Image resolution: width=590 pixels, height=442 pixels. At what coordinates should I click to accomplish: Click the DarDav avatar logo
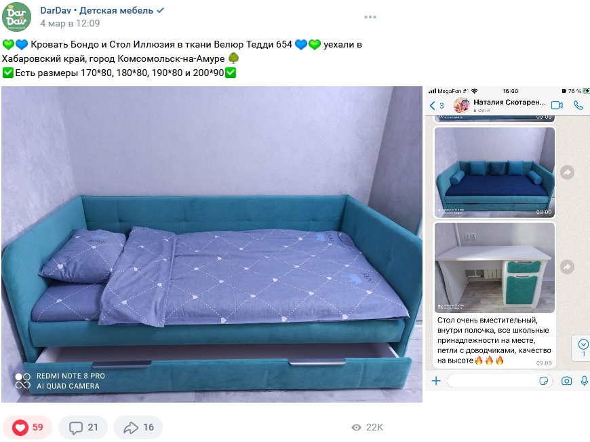pos(16,16)
